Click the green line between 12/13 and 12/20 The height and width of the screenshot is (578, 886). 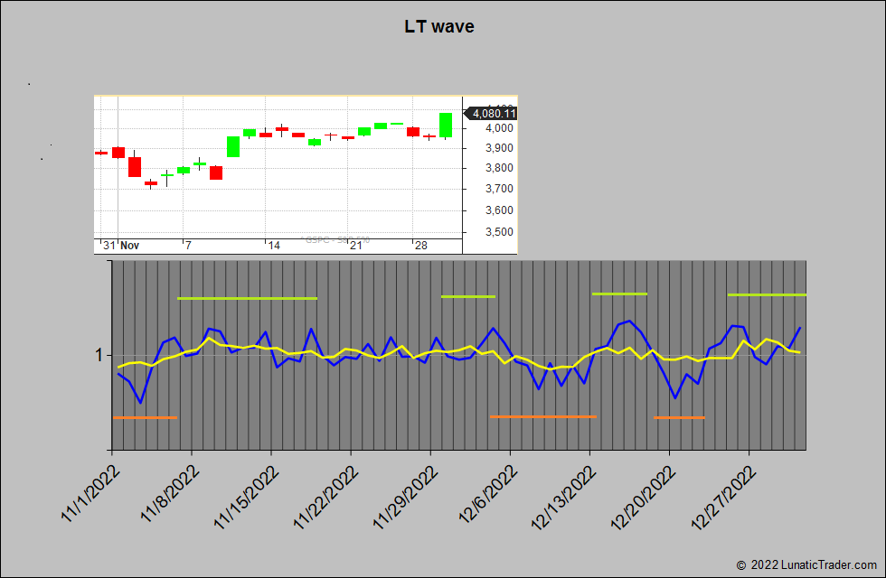click(x=620, y=294)
